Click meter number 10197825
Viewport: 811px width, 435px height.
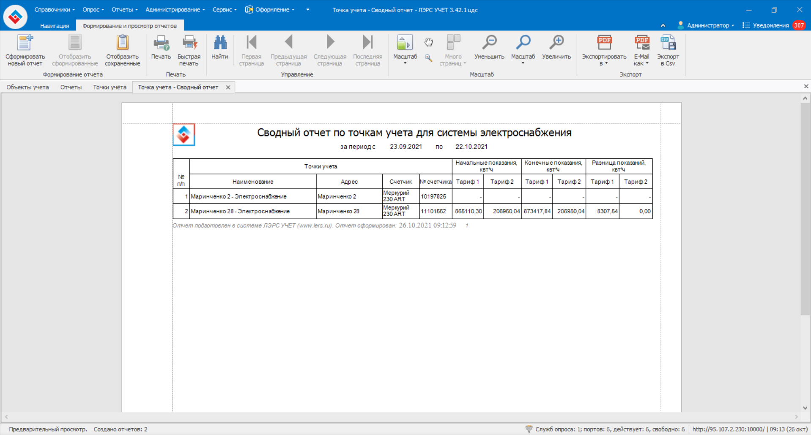(433, 196)
